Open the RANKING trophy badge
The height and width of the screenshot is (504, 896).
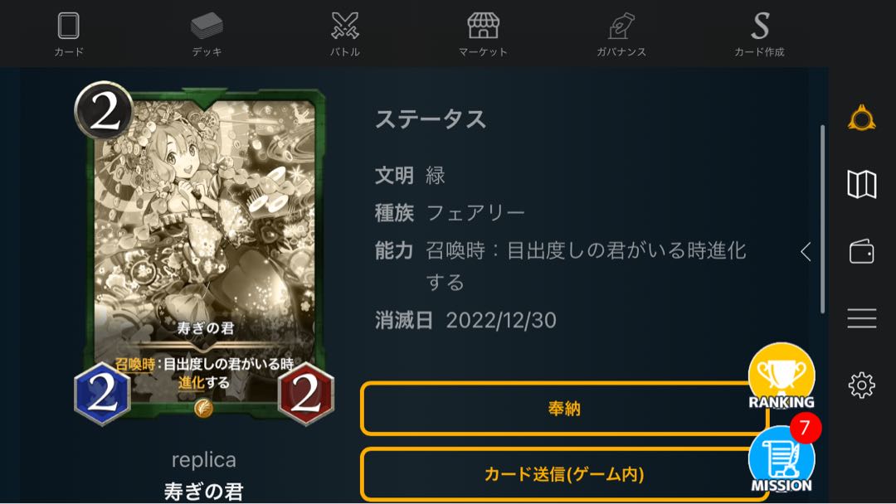[x=782, y=376]
